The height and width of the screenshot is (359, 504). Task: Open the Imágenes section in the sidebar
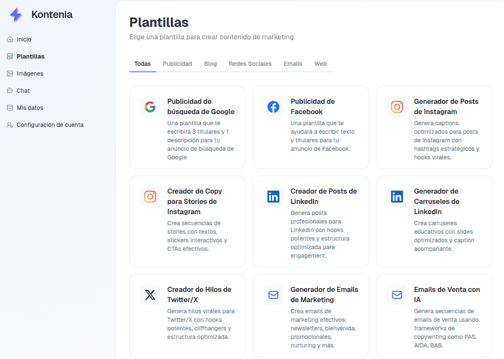click(30, 73)
